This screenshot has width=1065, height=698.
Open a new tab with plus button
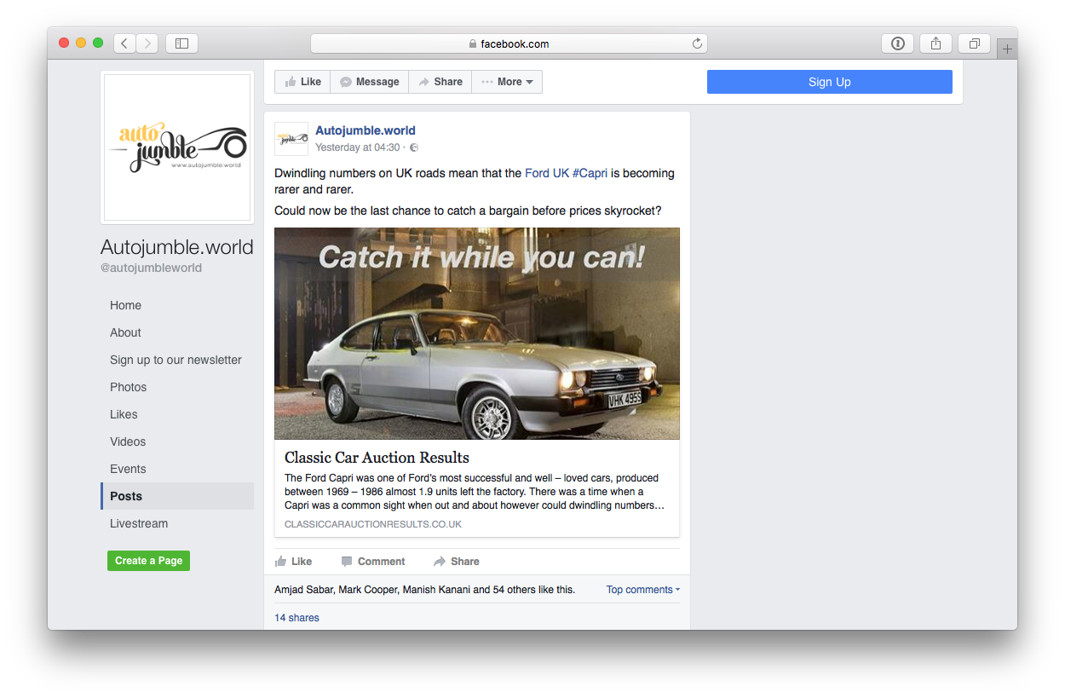[x=1007, y=49]
